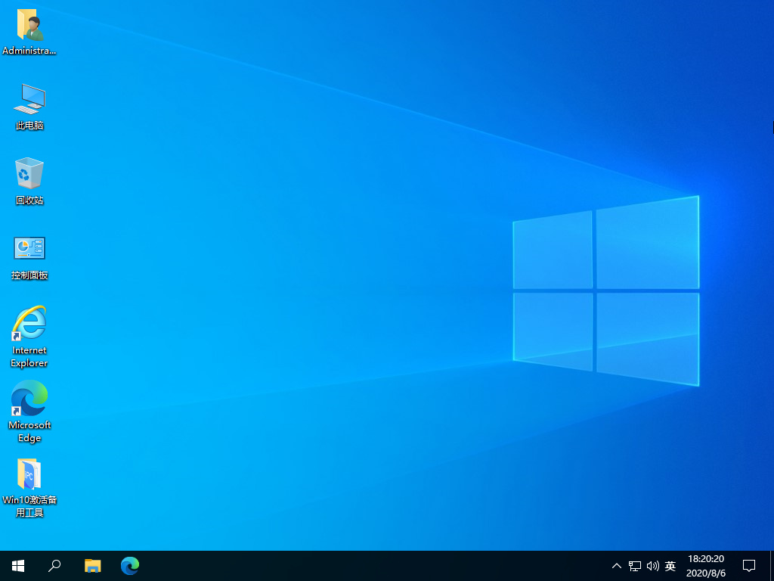Open network status tray icon

[x=635, y=566]
